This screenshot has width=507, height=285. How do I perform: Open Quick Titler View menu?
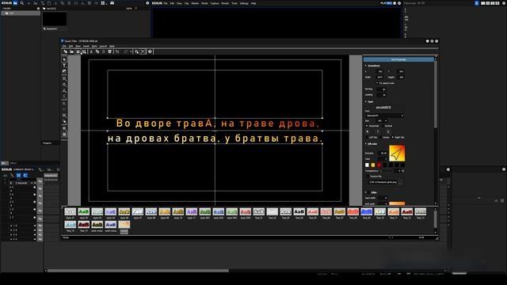(78, 46)
